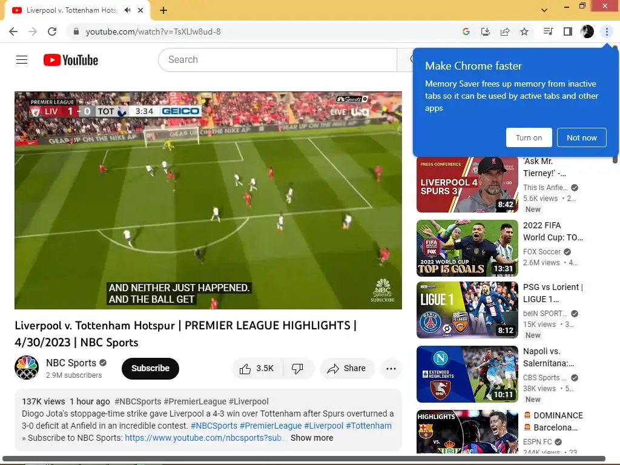Viewport: 620px width, 465px height.
Task: Open the NBC Sports channel avatar
Action: tap(27, 368)
